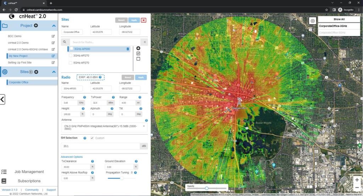Image resolution: width=363 pixels, height=196 pixels.
Task: Collapse the Sites section chevron
Action: point(54,72)
